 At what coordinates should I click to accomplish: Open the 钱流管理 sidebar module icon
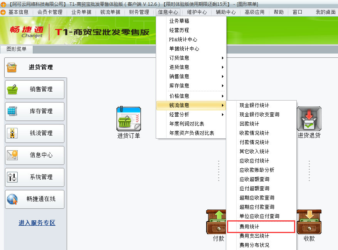[35, 133]
